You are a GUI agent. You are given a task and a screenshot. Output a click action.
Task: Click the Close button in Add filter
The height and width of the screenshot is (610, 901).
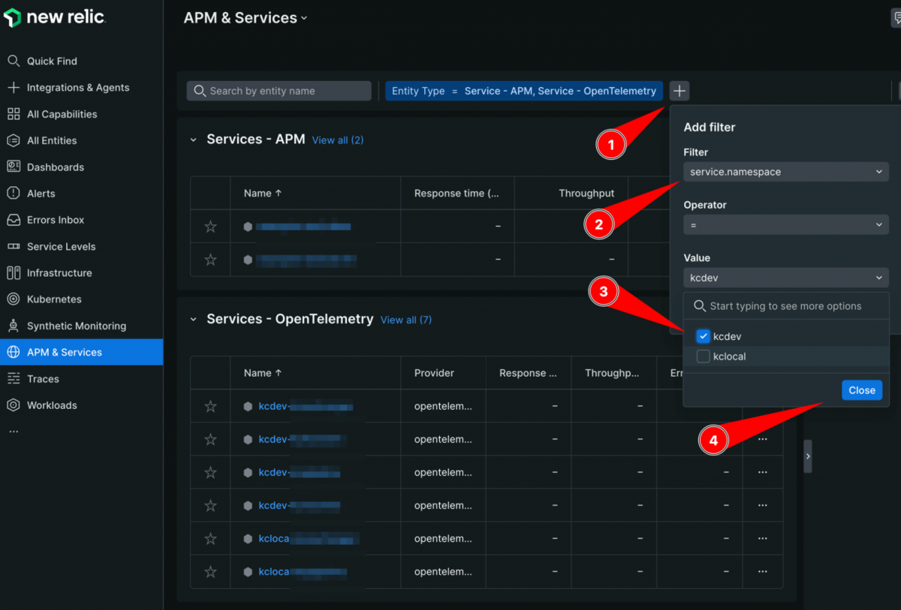click(x=861, y=390)
